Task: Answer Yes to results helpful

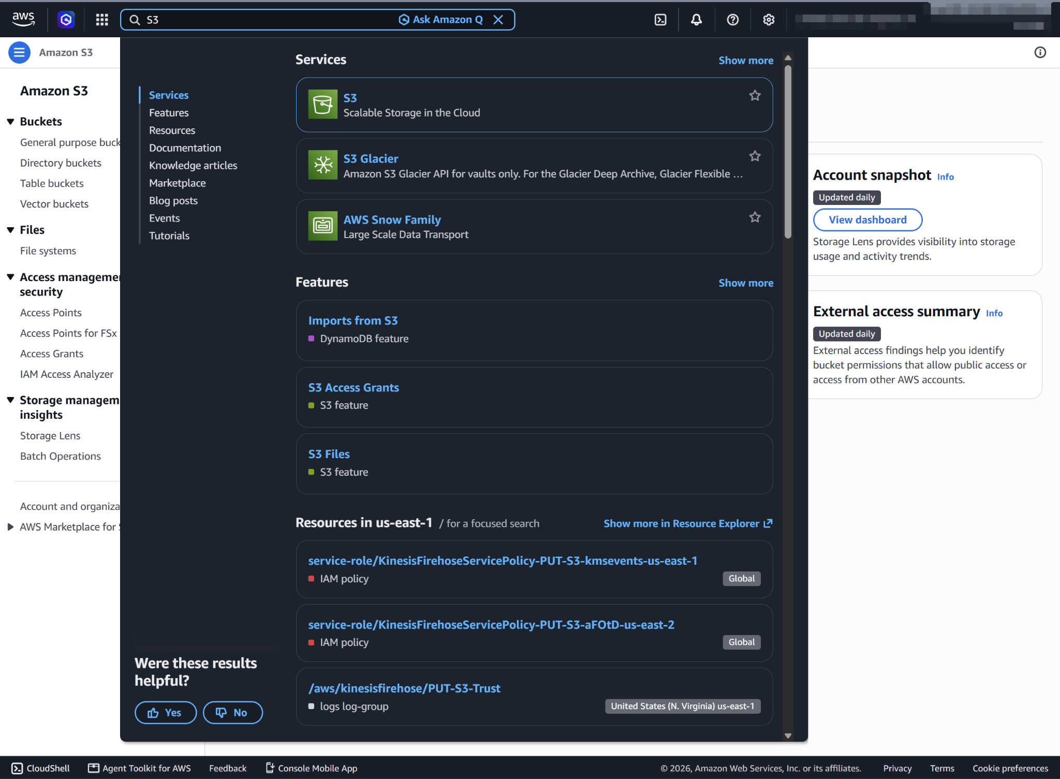Action: 166,713
